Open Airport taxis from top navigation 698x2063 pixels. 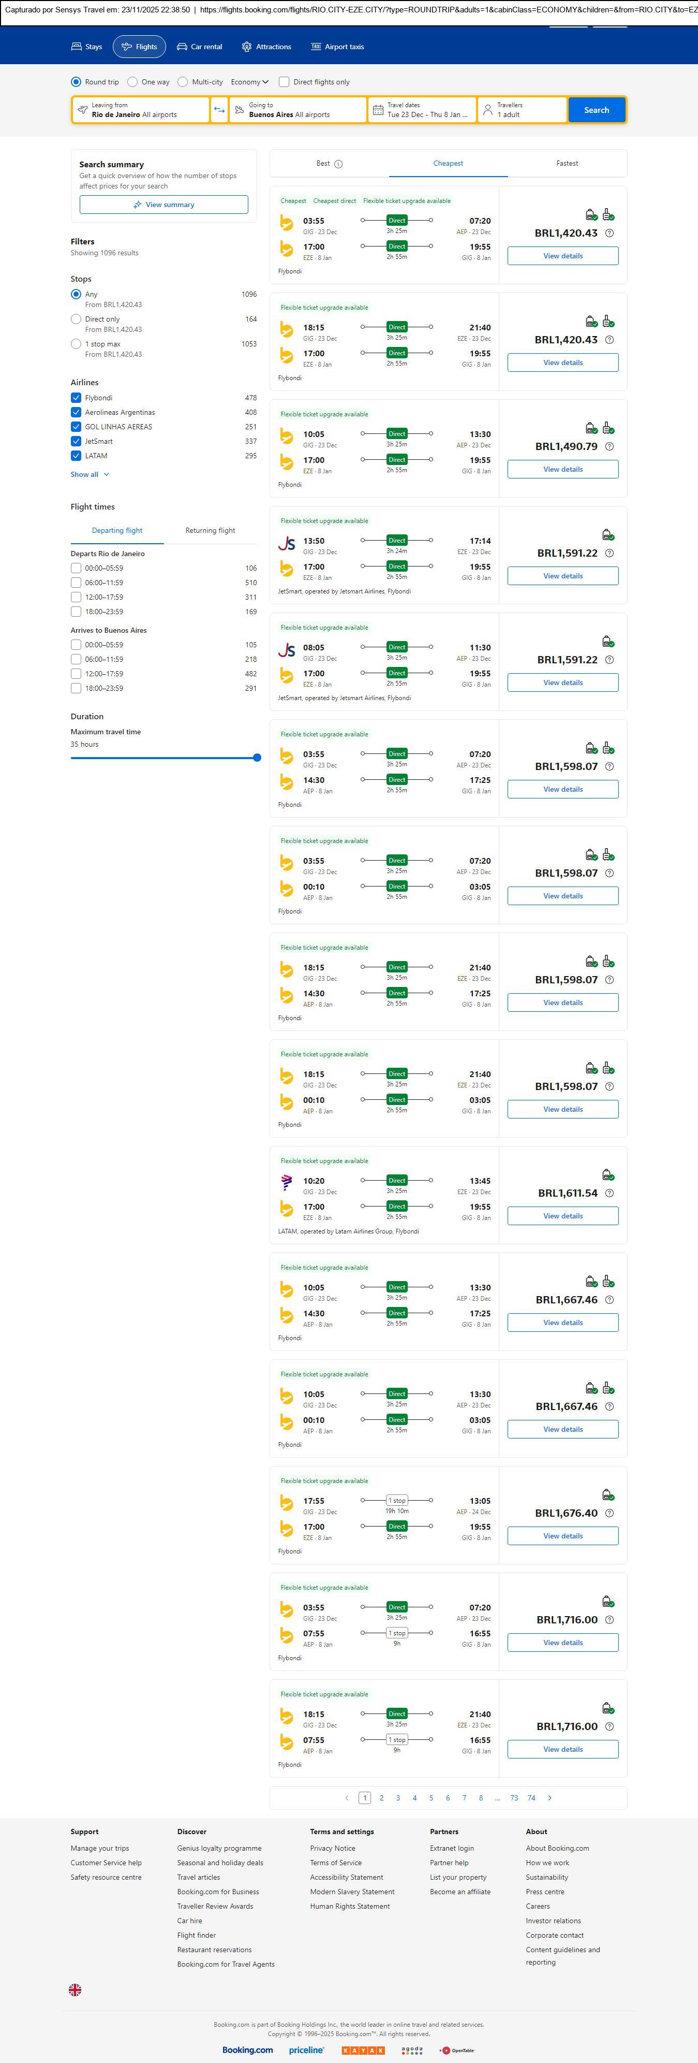click(337, 47)
